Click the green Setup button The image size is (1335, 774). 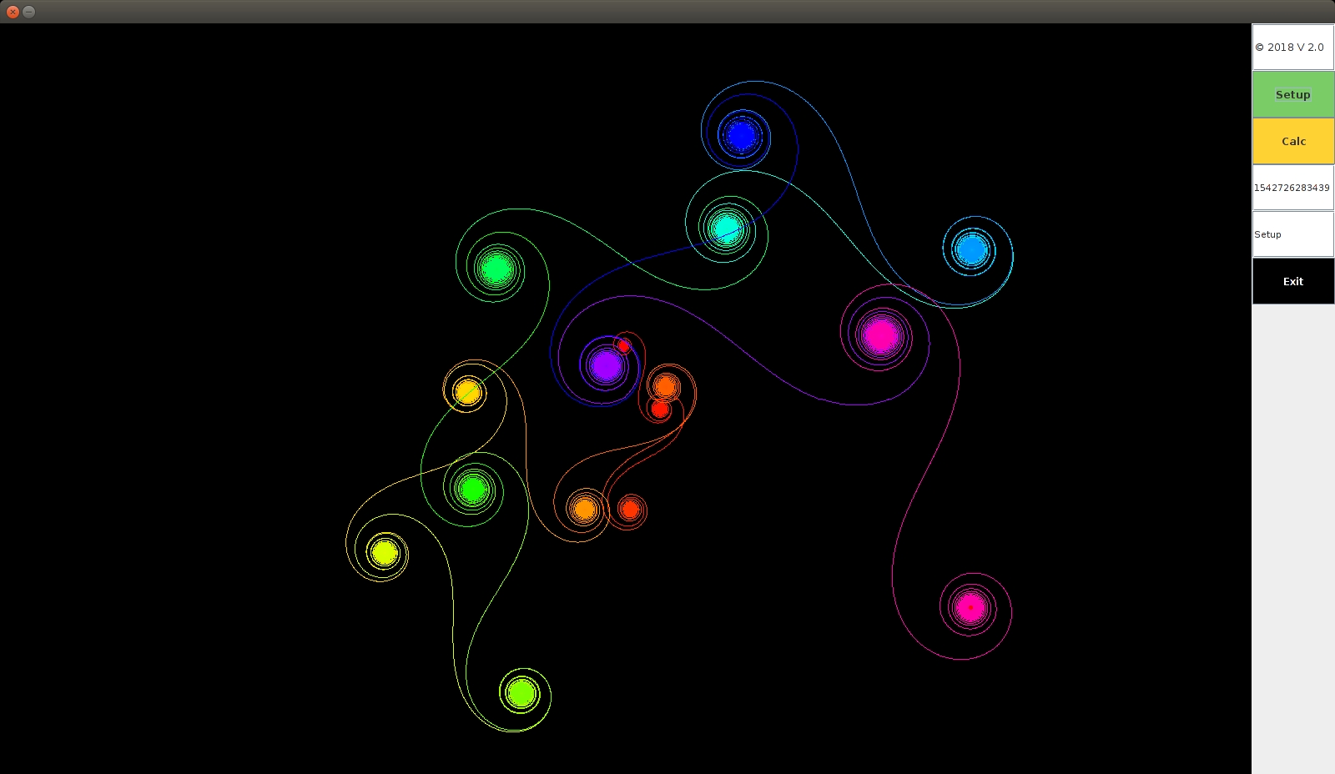1292,94
